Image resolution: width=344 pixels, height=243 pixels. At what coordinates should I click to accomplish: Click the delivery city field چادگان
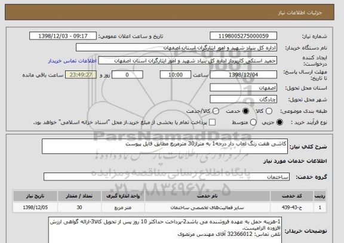coord(243,99)
